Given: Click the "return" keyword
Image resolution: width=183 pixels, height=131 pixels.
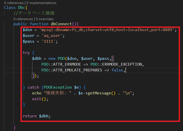Looking at the screenshot, I should 30,116.
